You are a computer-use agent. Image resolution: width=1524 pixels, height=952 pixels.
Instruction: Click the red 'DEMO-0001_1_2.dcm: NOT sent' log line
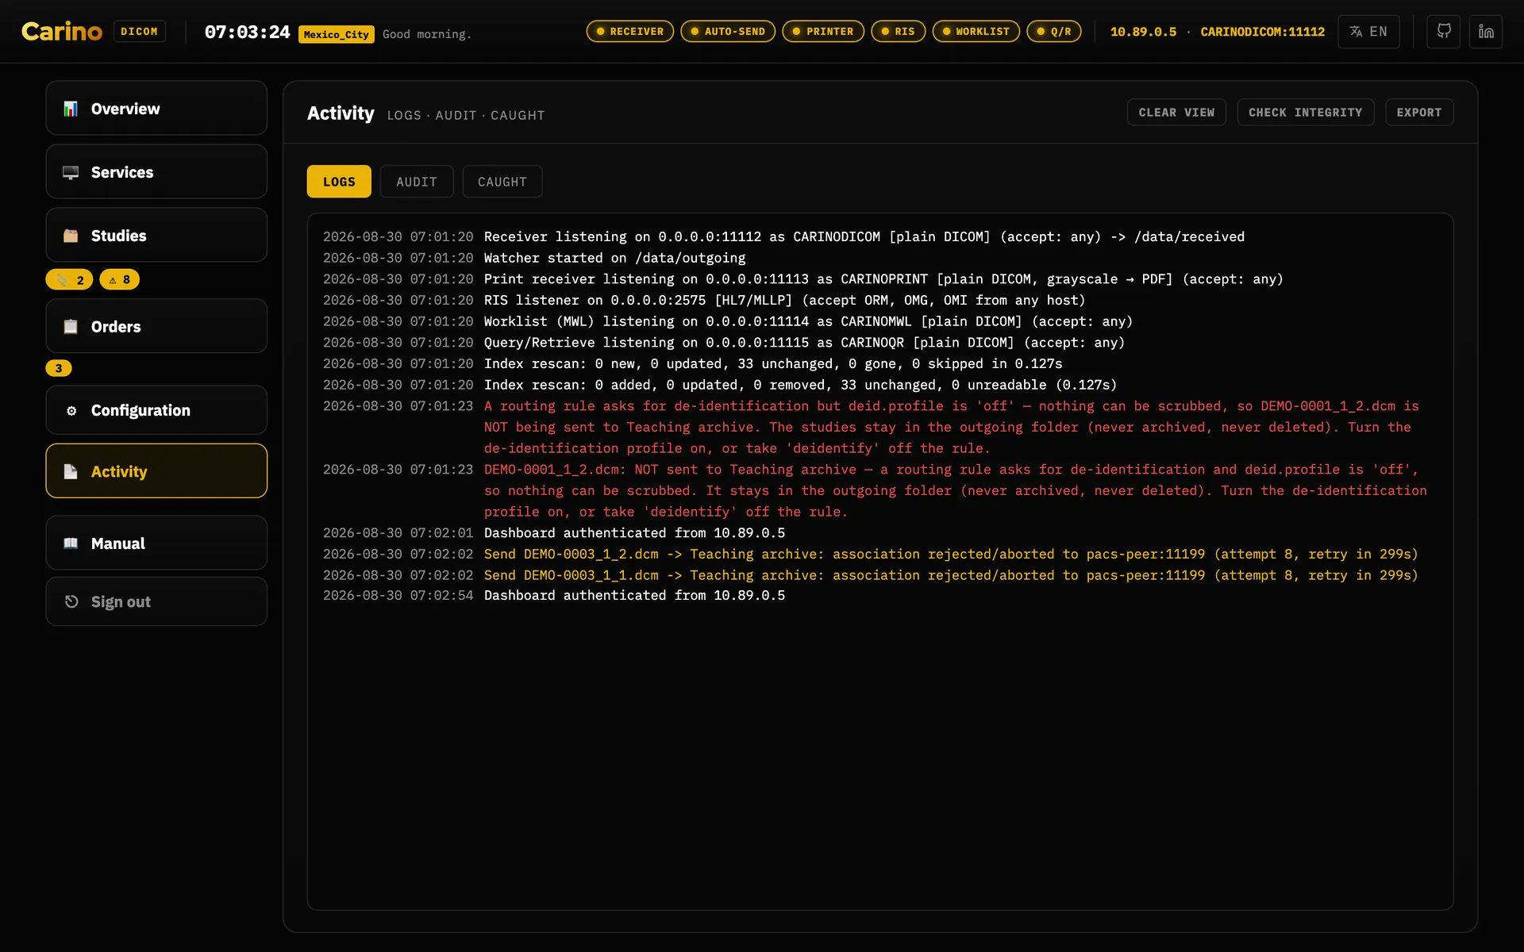click(x=956, y=490)
